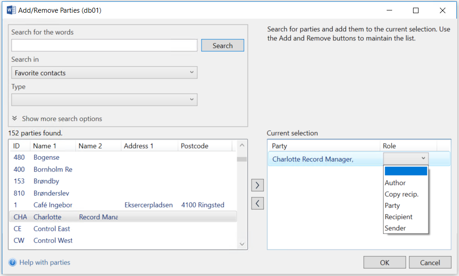Select Sender role option
Screen dimensions: 459x276
coord(395,228)
